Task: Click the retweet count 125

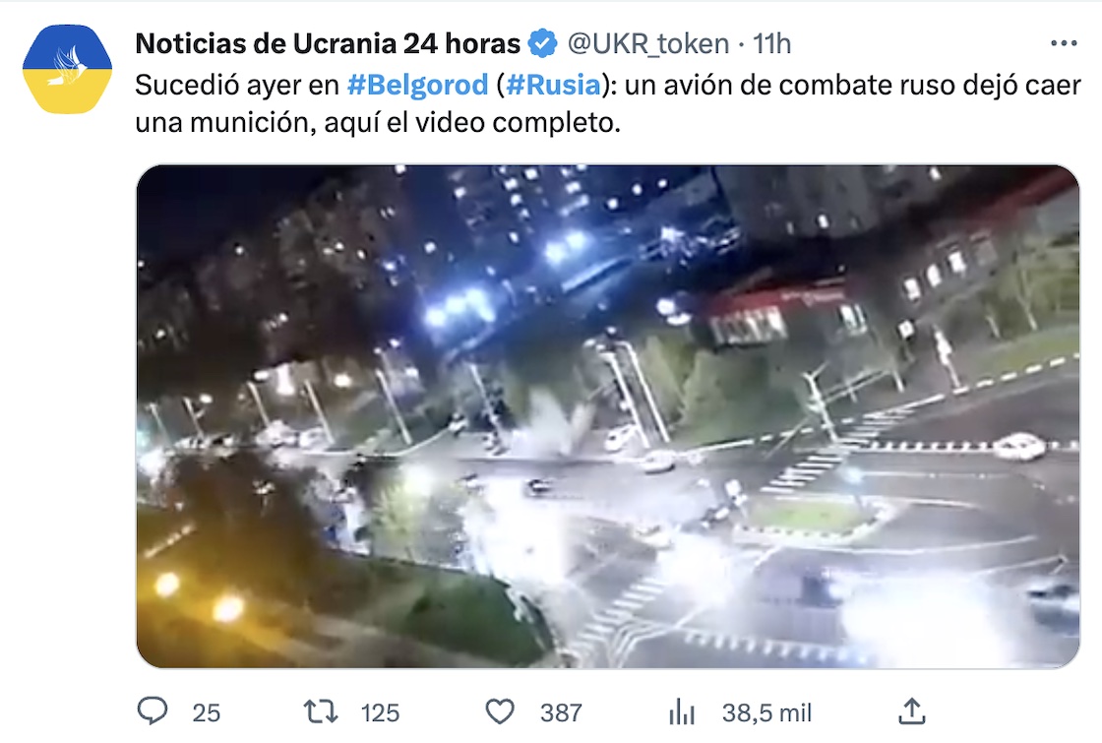Action: click(x=380, y=712)
